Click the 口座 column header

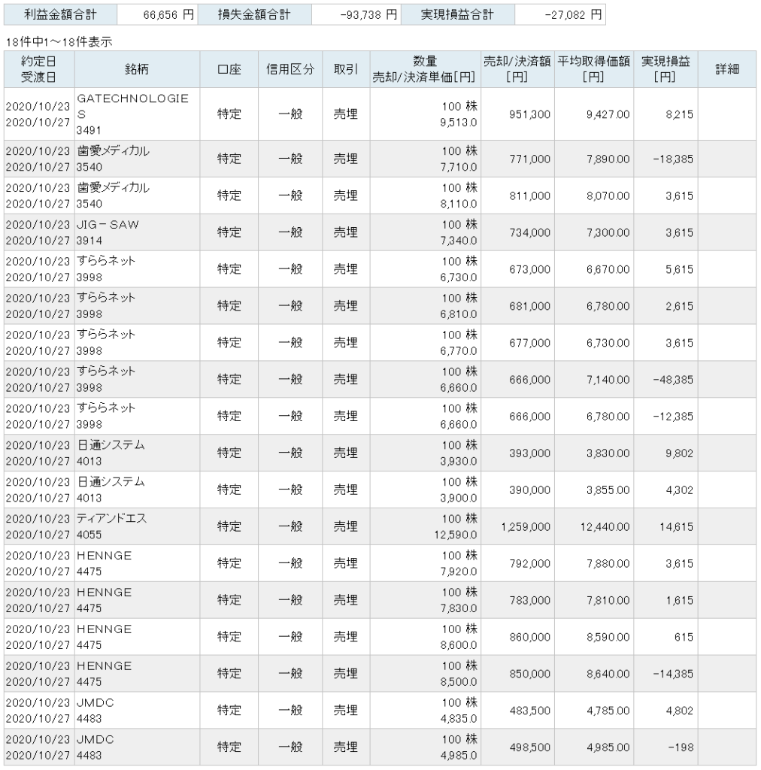229,69
